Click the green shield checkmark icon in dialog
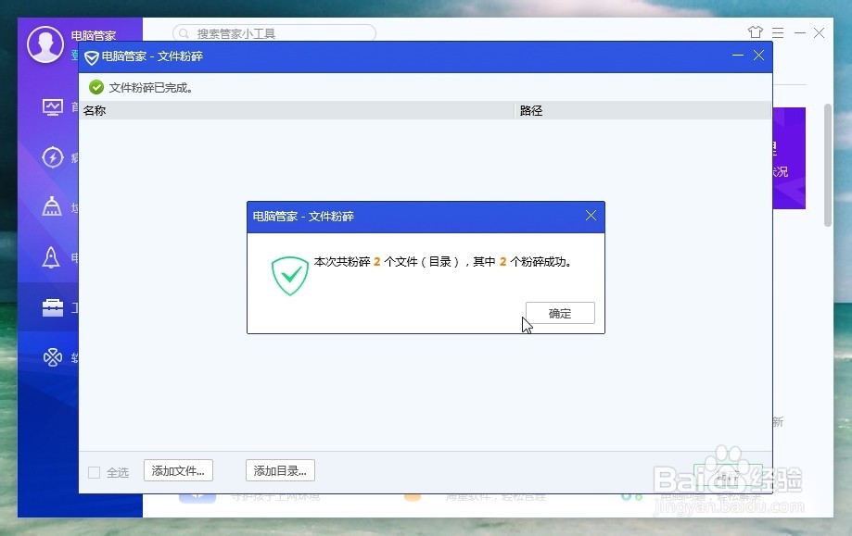 coord(289,276)
